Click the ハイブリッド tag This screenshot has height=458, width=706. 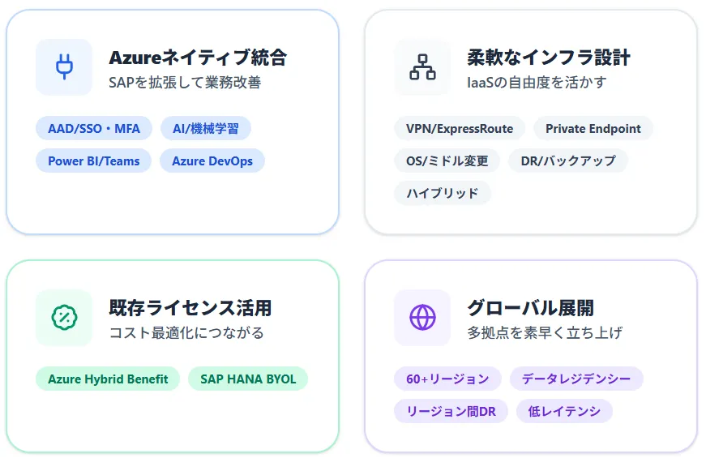click(443, 194)
